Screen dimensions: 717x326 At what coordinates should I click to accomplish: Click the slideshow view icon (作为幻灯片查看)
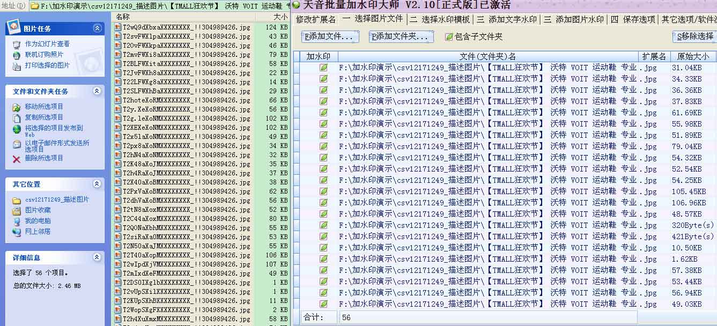17,45
